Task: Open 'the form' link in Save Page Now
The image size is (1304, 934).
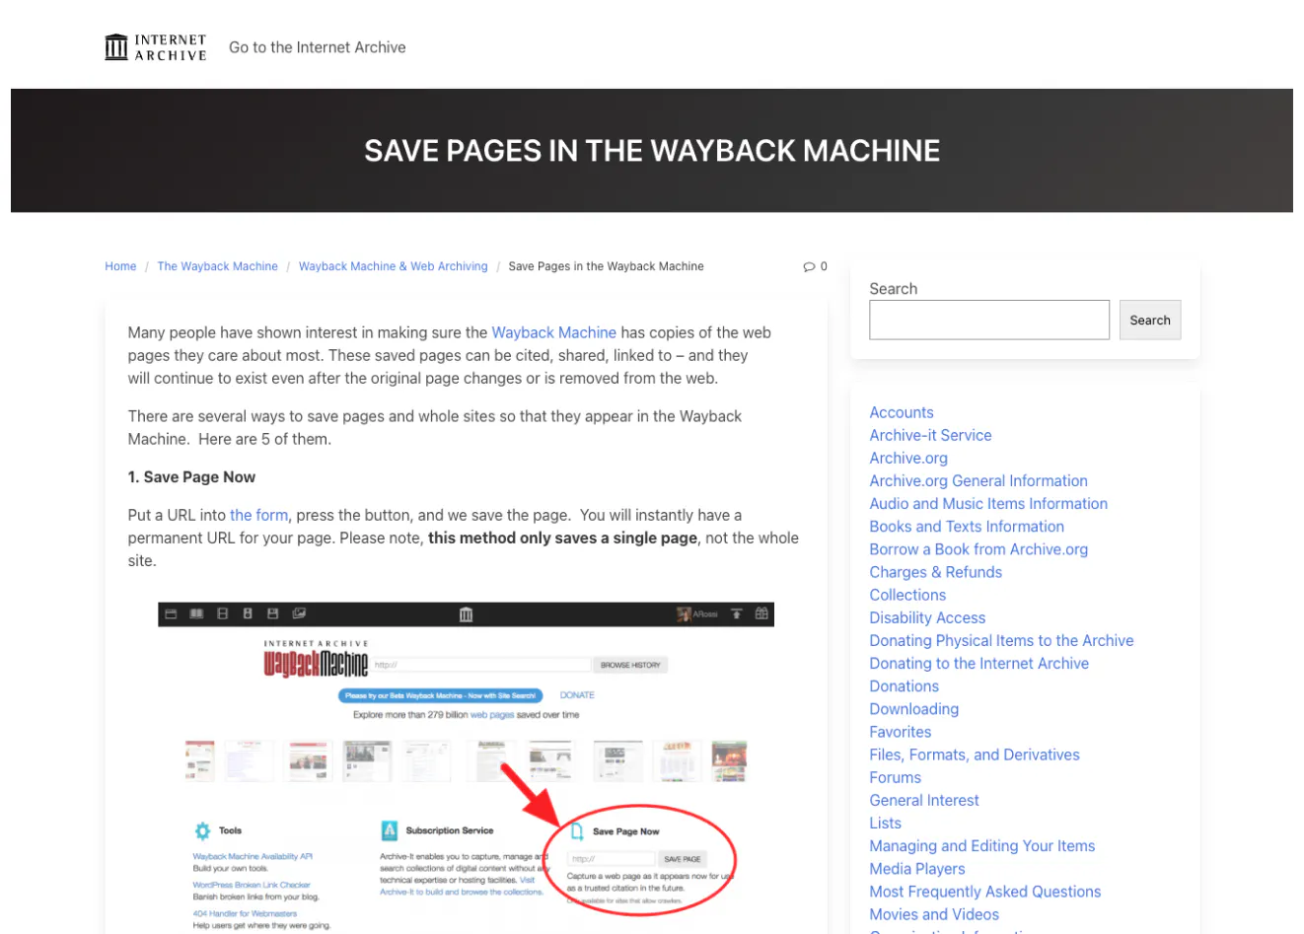Action: (258, 515)
